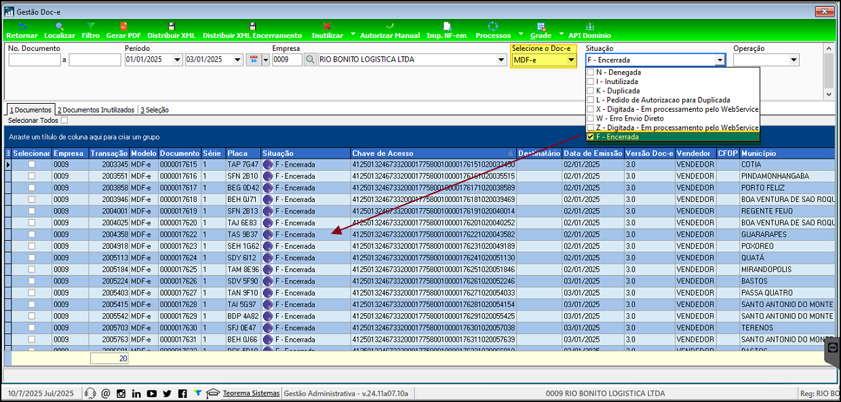Click the Autorizar Manual checkmark icon
The height and width of the screenshot is (402, 841).
389,26
